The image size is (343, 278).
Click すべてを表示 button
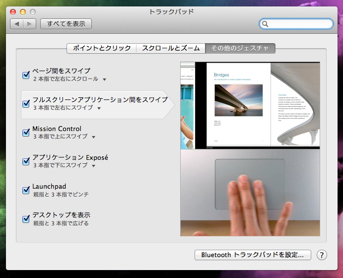tap(66, 24)
